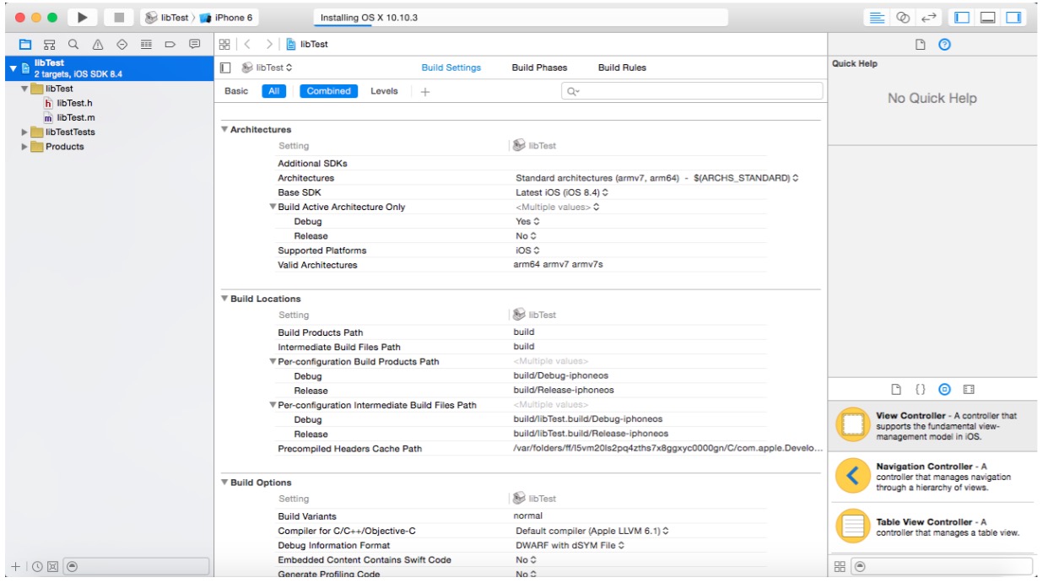Screen dimensions: 1048x583
Task: Switch to the Build Settings tab
Action: click(451, 67)
